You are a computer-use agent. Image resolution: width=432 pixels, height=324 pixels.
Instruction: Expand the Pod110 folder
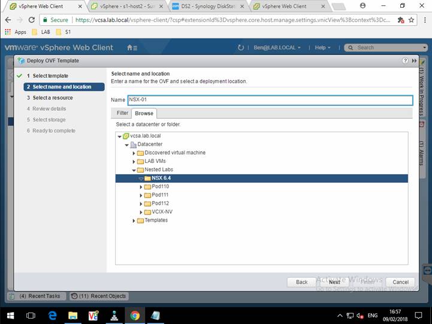tap(141, 187)
